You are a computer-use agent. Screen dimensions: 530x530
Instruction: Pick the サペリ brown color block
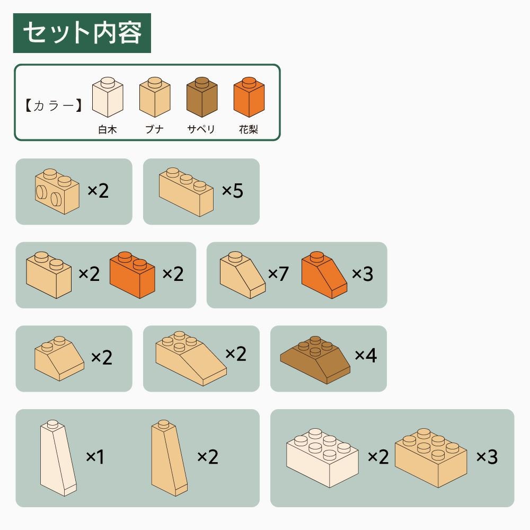point(202,97)
